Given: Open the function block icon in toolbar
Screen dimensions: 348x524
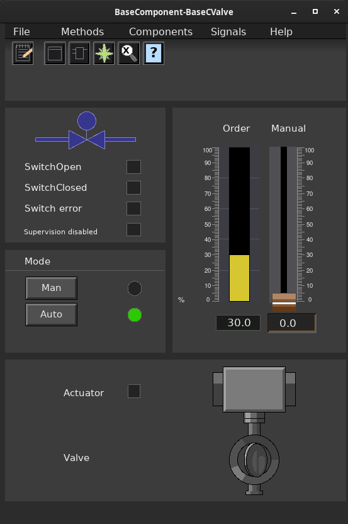Looking at the screenshot, I should coord(79,53).
